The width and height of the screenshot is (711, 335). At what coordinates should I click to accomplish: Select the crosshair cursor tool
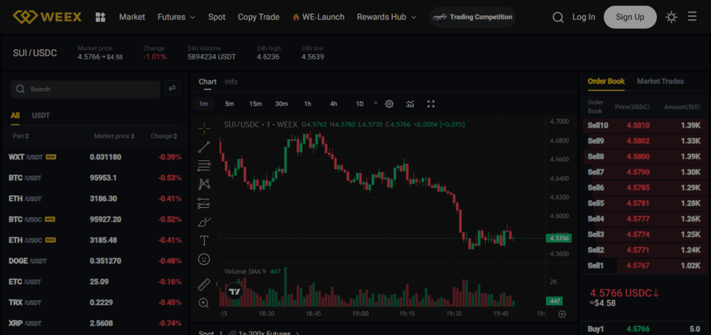204,128
